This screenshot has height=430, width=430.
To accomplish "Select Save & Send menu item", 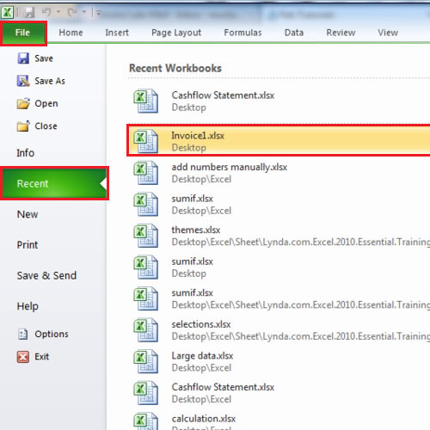I will (x=46, y=276).
